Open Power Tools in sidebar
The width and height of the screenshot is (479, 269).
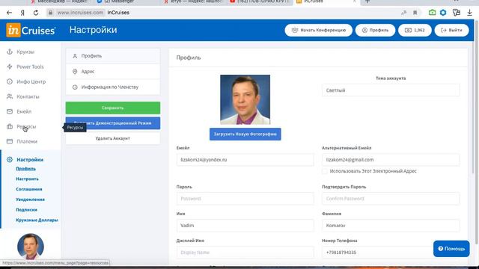point(30,67)
